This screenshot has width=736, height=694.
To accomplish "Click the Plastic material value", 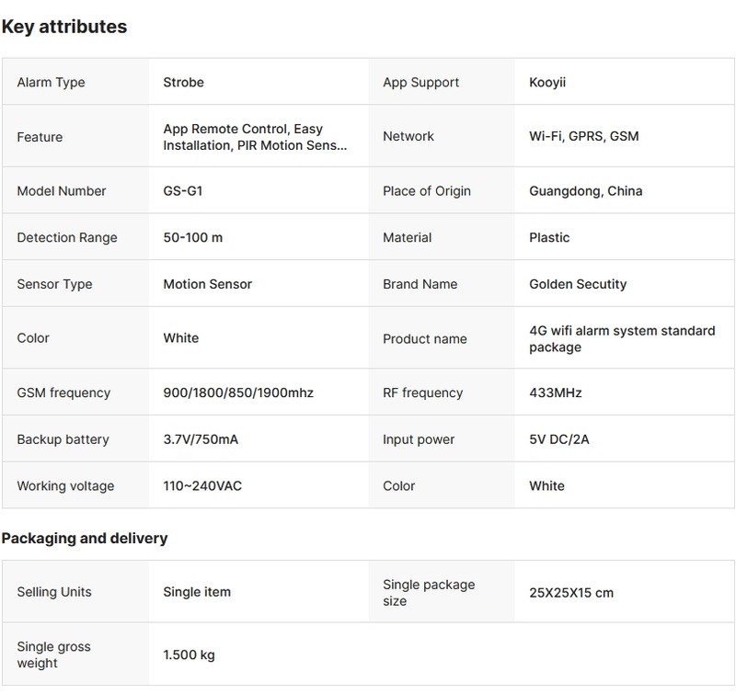I will tap(549, 237).
